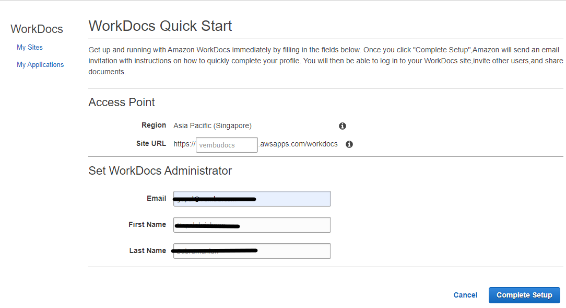
Task: Click the https:// prefix text
Action: coord(184,144)
